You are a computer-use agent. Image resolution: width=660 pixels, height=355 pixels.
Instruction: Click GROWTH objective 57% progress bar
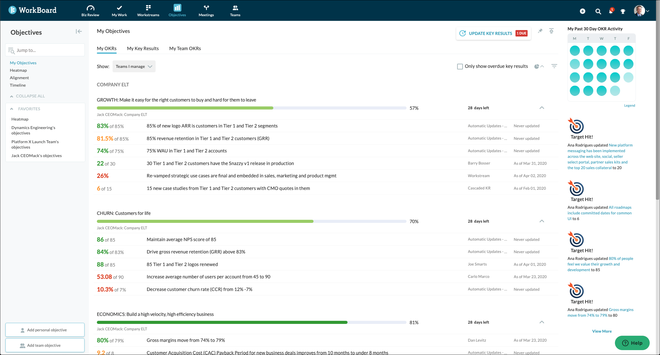coord(251,108)
